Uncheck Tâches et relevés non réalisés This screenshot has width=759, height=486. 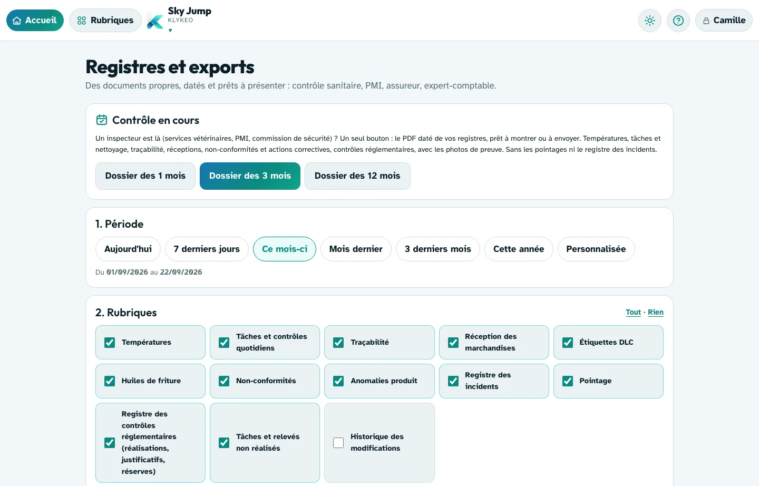point(224,443)
